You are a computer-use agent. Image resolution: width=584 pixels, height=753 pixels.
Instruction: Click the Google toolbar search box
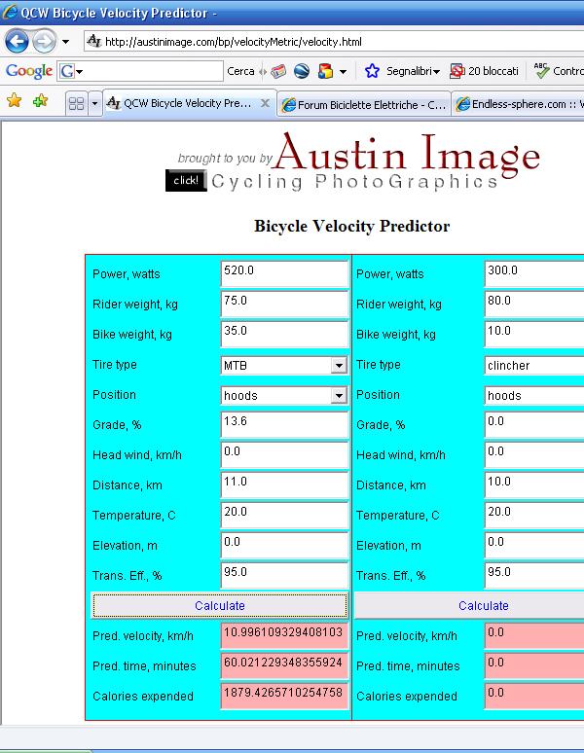click(x=140, y=72)
